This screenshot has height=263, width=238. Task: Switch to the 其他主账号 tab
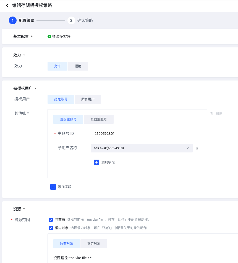pos(99,119)
